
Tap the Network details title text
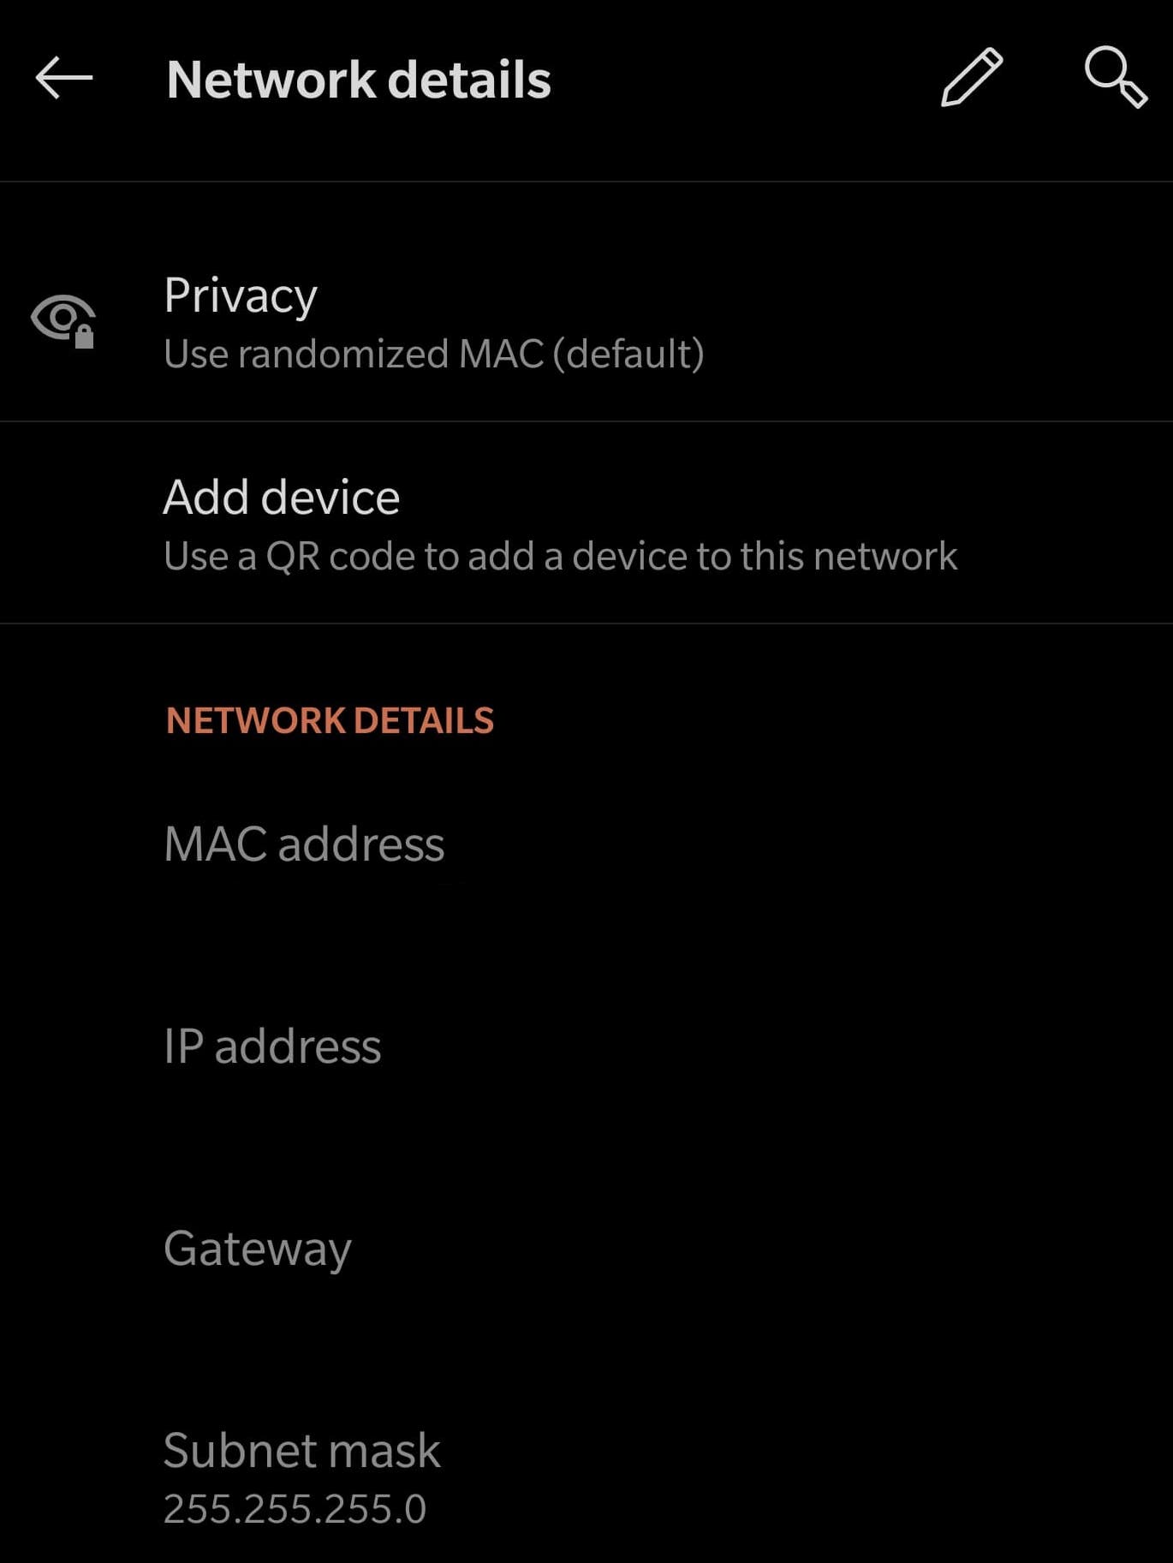[x=359, y=79]
